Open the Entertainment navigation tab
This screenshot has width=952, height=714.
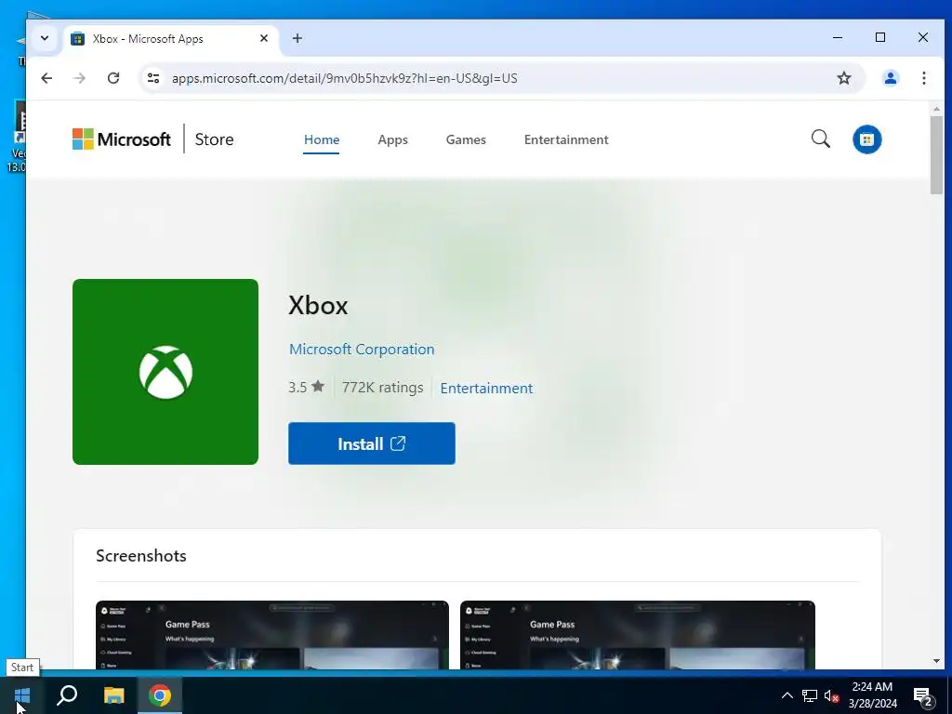[566, 139]
